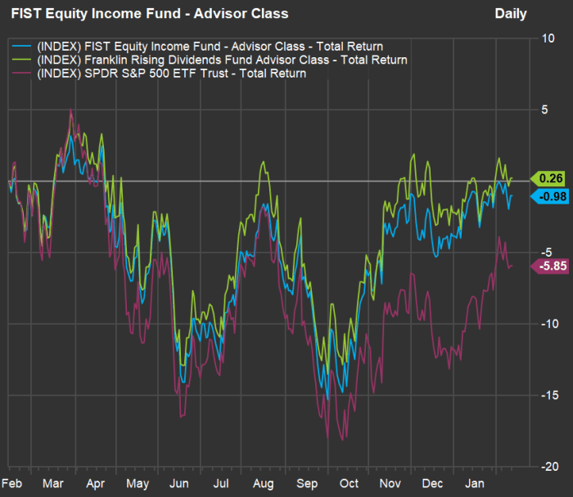Select the Feb label on the time axis
Screen dimensions: 573x497
(x=12, y=483)
